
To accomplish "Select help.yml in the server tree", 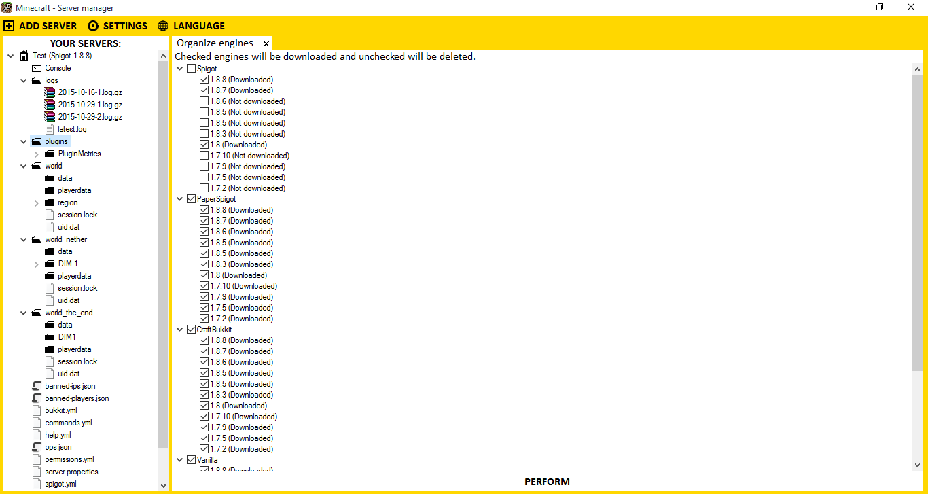I will click(58, 435).
